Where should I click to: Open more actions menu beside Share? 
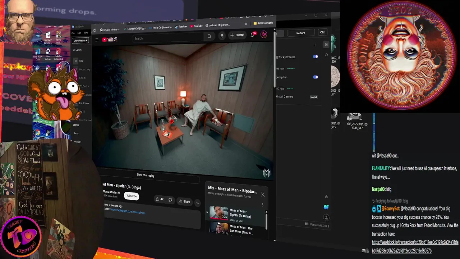tap(197, 203)
